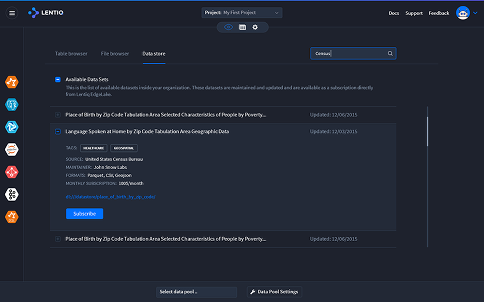Open the Table browser tab
Viewport: 484px width, 302px height.
(71, 54)
